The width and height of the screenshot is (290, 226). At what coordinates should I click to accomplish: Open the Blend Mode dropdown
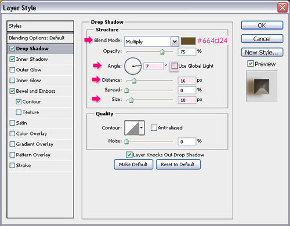coord(151,42)
